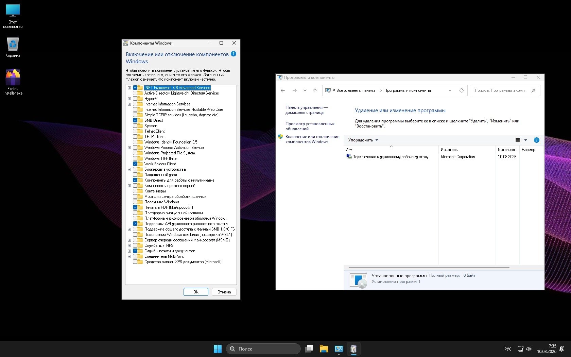Uncheck 'Печать в PDF (Майкрософт)'
Screen dimensions: 571x357
coord(135,207)
